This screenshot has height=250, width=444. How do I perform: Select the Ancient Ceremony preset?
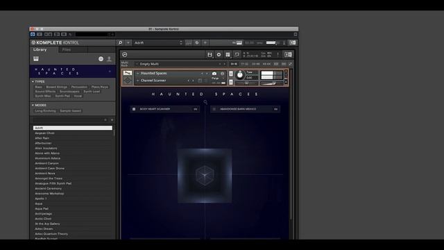72,188
